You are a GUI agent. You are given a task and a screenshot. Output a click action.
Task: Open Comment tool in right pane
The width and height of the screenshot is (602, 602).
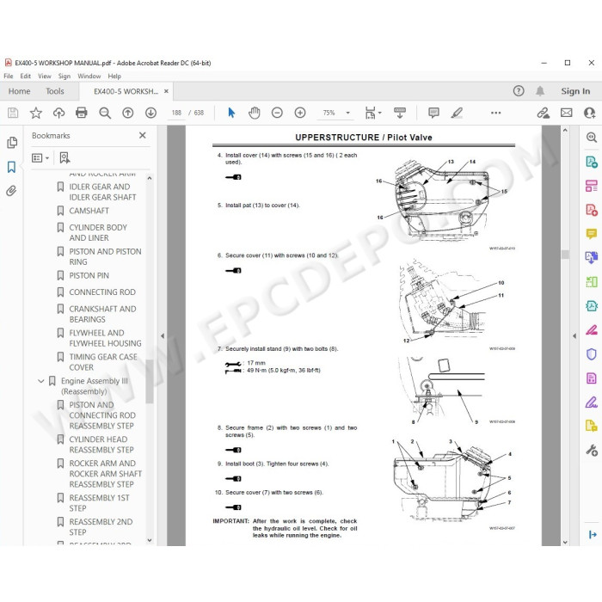tap(592, 234)
